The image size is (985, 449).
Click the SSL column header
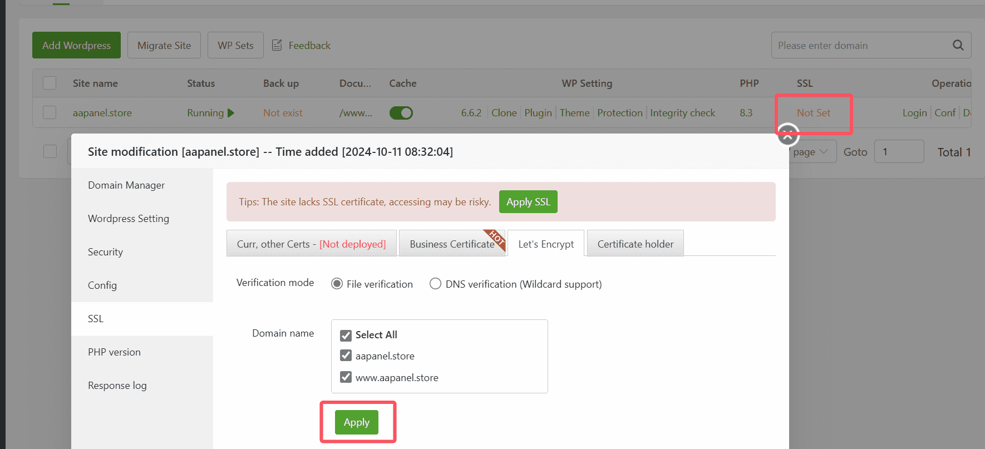[805, 83]
